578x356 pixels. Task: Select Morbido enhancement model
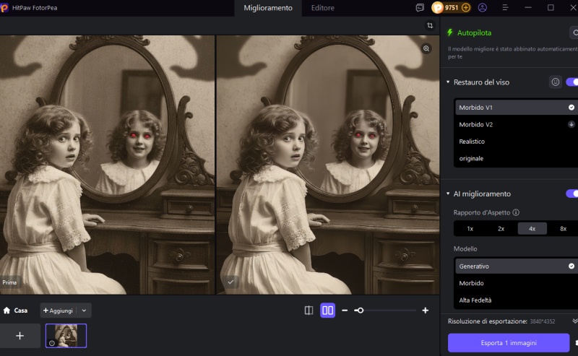click(x=516, y=283)
